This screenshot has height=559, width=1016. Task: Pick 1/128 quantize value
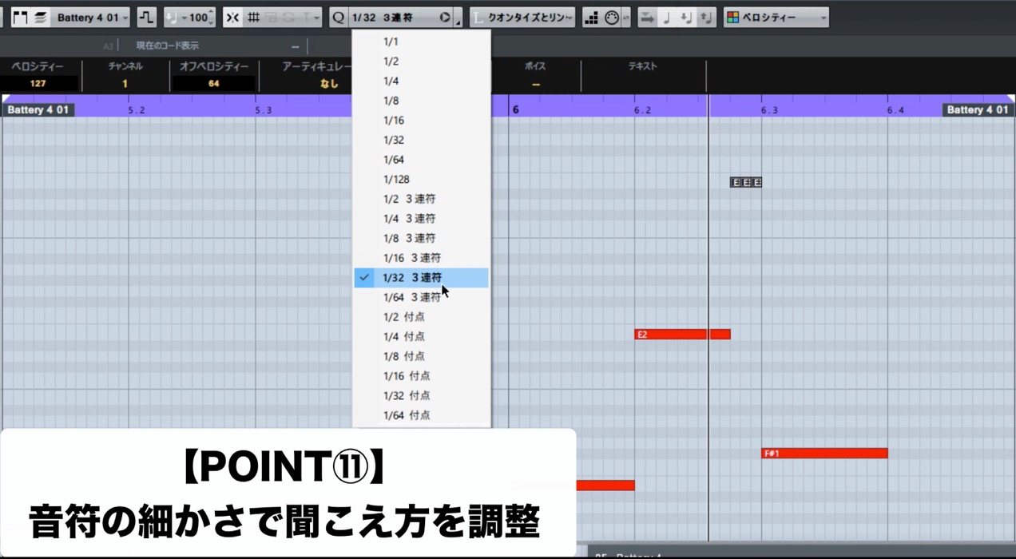coord(421,180)
